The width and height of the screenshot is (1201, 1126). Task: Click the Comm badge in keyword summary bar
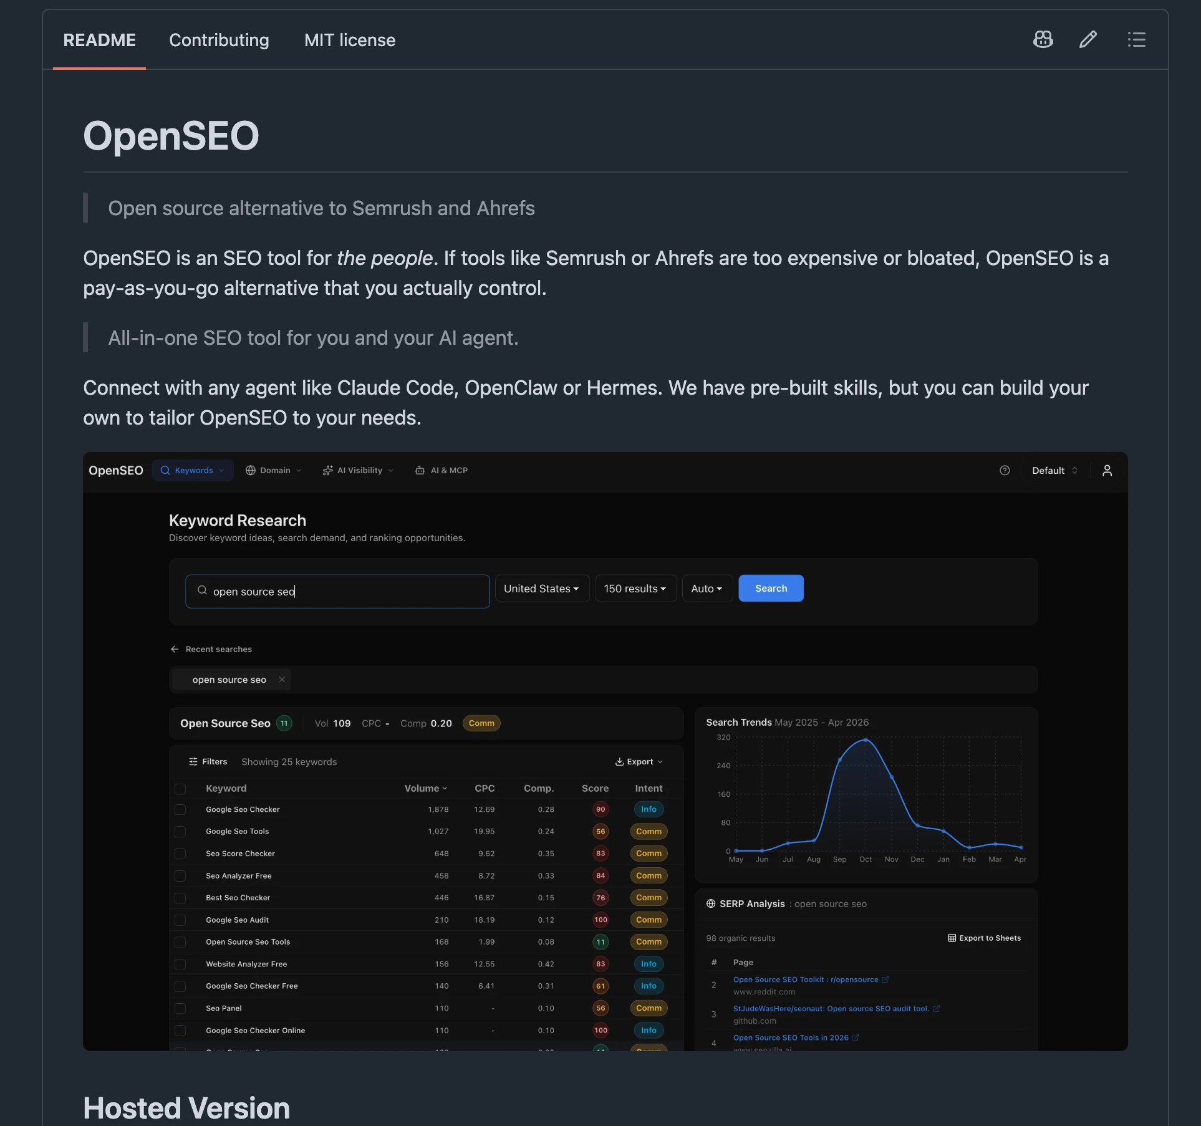(481, 723)
